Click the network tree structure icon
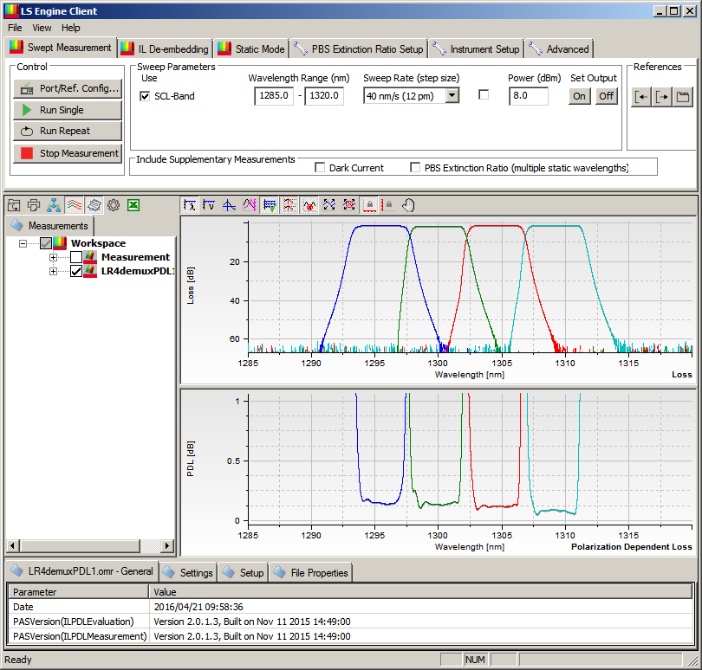The image size is (702, 670). point(54,205)
